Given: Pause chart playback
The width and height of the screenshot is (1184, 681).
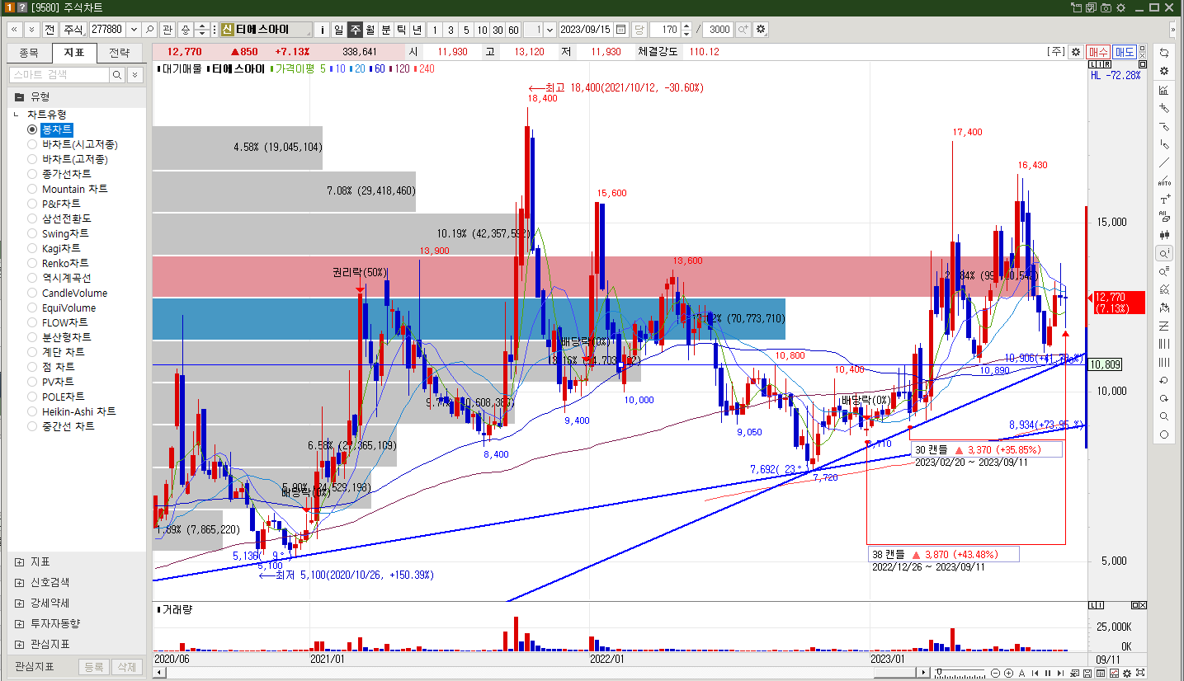Looking at the screenshot, I should (x=1048, y=673).
